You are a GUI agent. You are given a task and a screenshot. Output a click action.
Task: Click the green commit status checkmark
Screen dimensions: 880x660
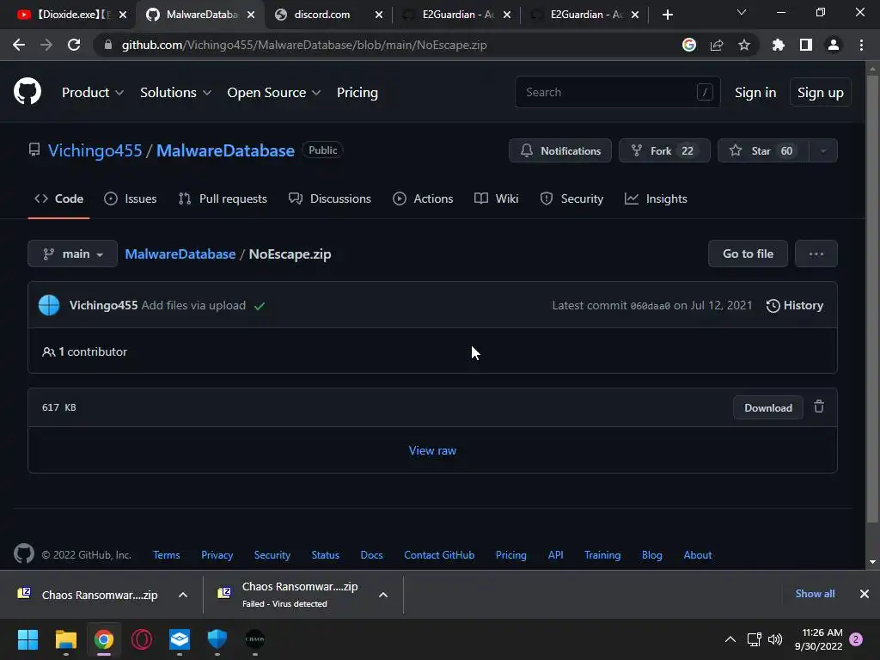click(x=260, y=306)
